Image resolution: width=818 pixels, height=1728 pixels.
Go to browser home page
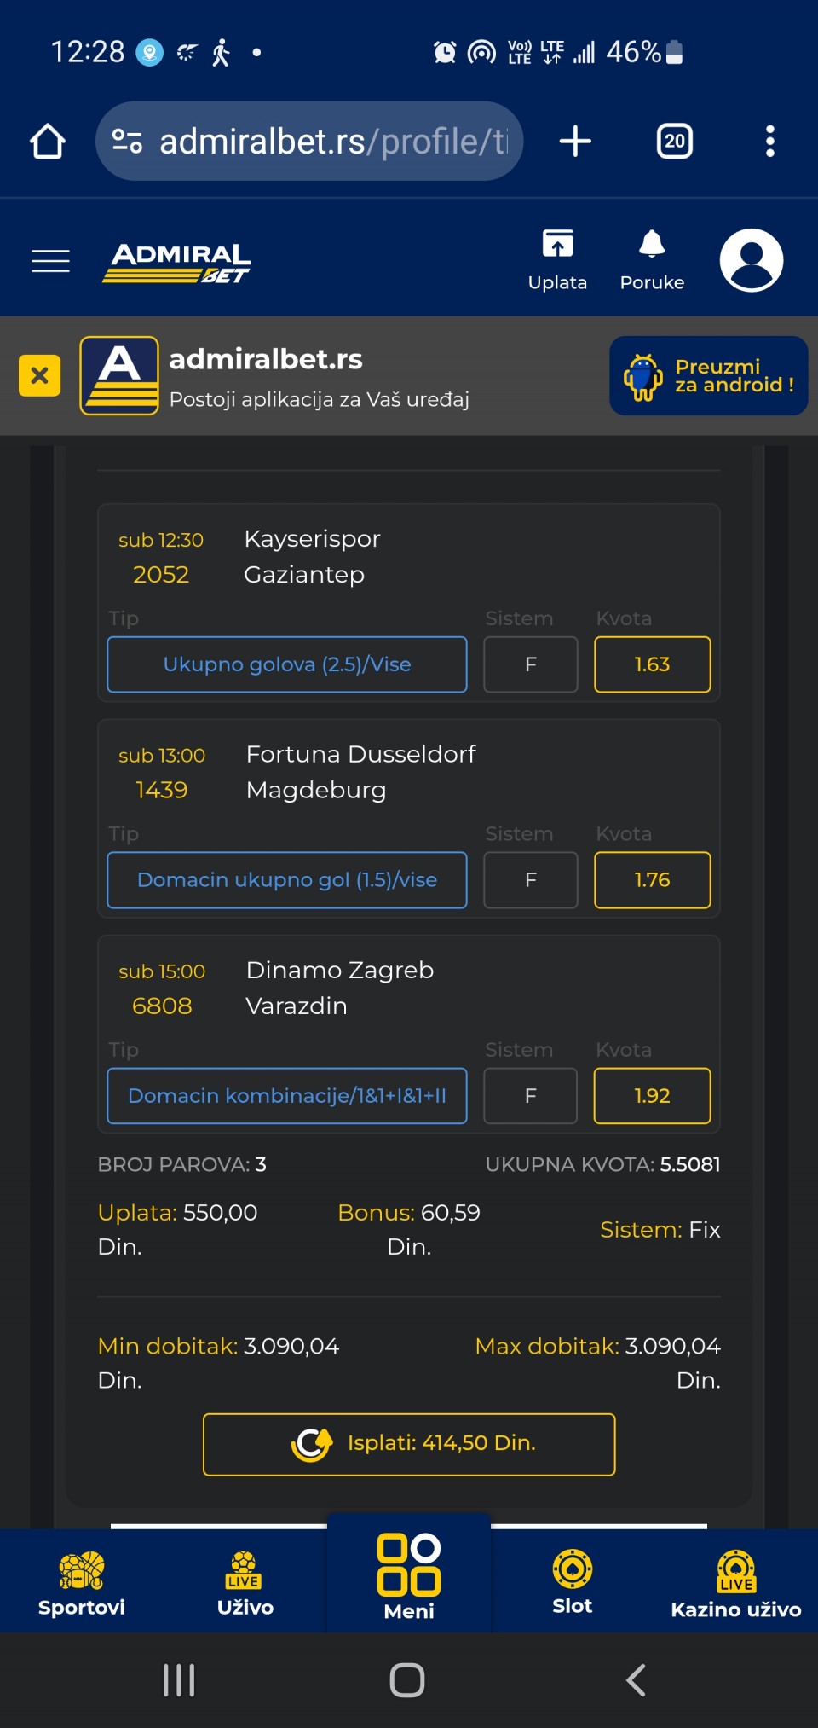(48, 142)
